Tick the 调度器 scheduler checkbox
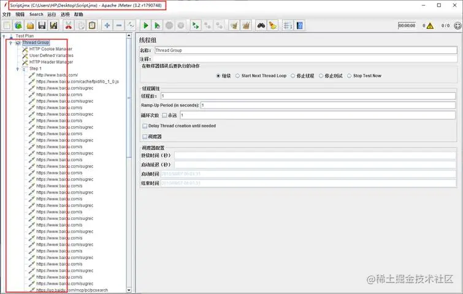 [145, 137]
